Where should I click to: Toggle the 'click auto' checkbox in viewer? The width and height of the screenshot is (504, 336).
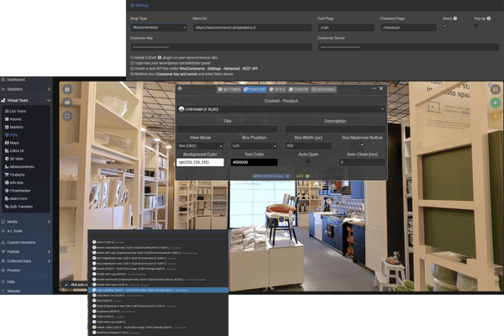[66, 285]
